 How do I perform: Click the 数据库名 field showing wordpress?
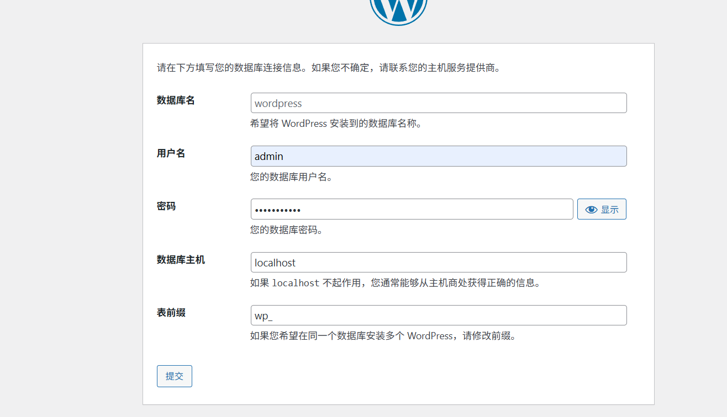click(x=439, y=103)
